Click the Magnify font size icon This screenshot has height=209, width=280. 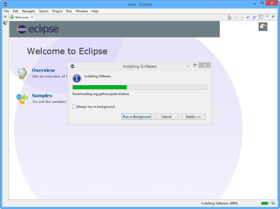(x=254, y=17)
